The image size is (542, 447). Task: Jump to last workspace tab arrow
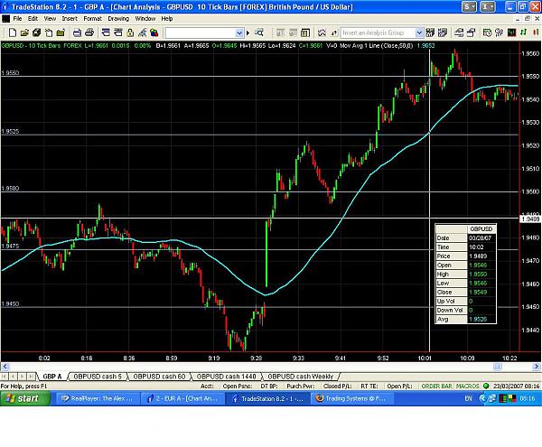click(x=31, y=377)
